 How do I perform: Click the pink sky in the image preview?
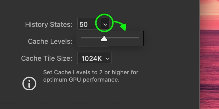click(210, 14)
